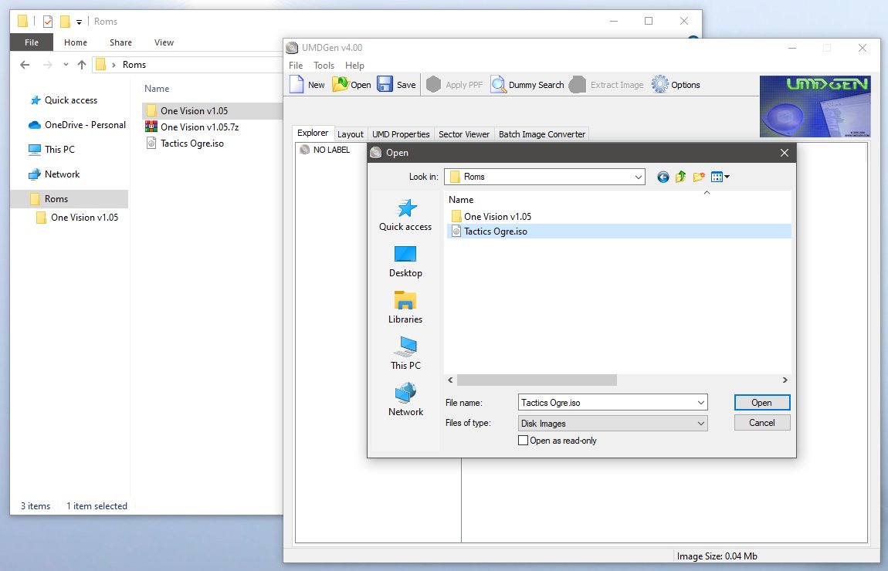The height and width of the screenshot is (571, 888).
Task: Select Tactics Ogre.iso in File Explorer
Action: 191,143
